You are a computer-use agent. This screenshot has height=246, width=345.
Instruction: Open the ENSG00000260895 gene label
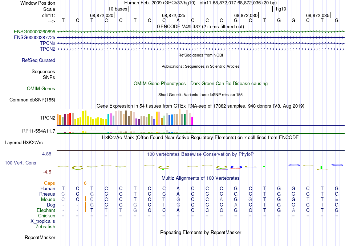(x=34, y=32)
